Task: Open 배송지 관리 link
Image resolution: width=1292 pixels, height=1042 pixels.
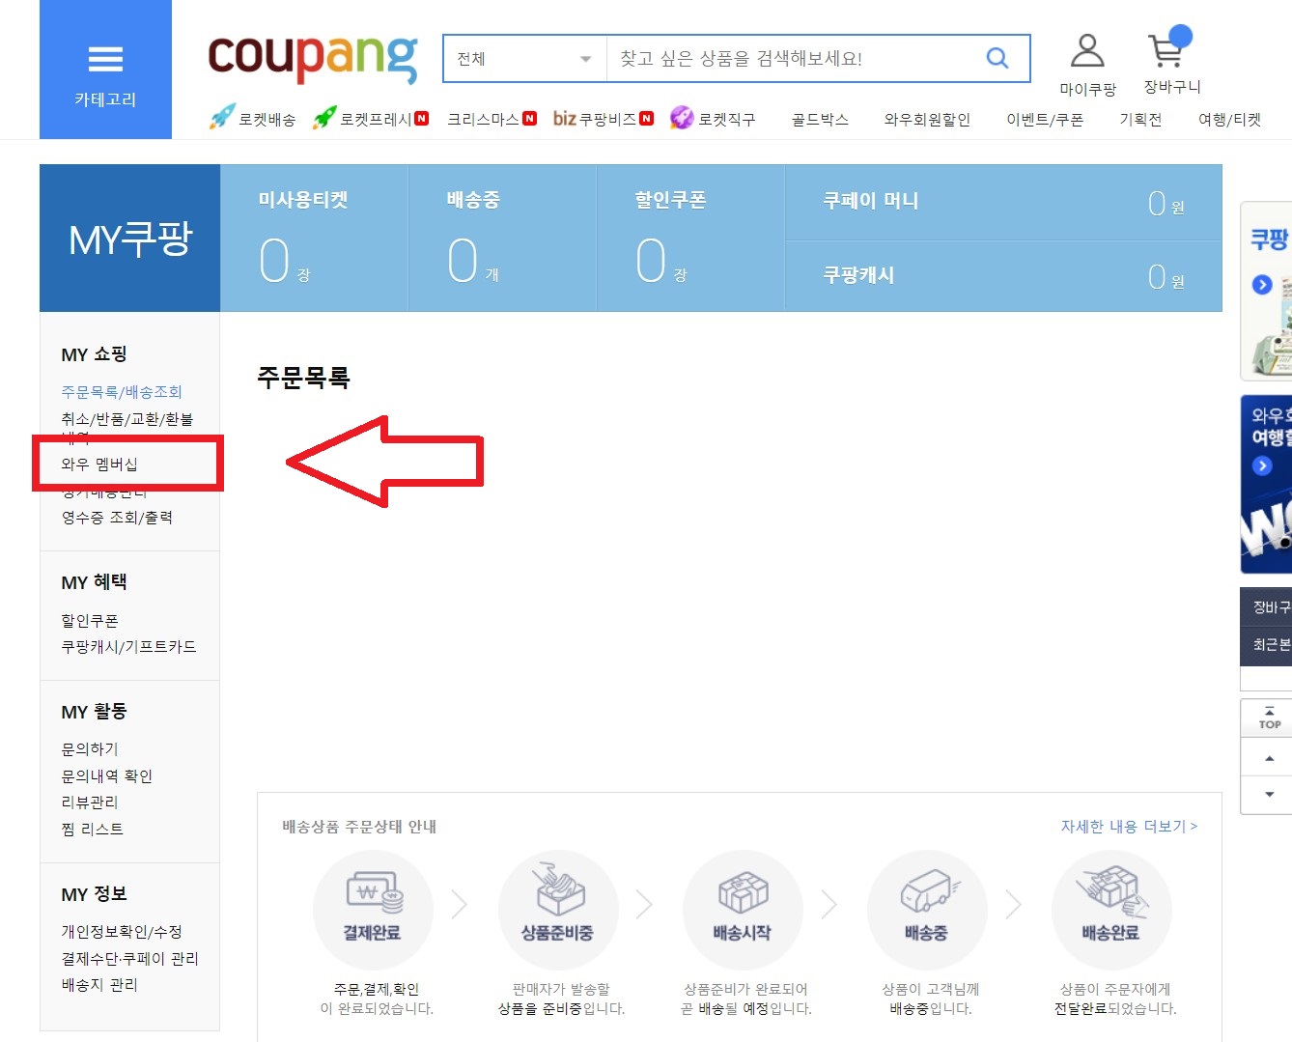Action: click(x=99, y=984)
